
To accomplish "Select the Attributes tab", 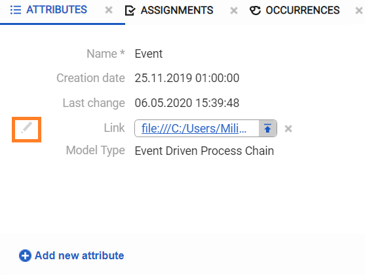I will click(x=48, y=10).
